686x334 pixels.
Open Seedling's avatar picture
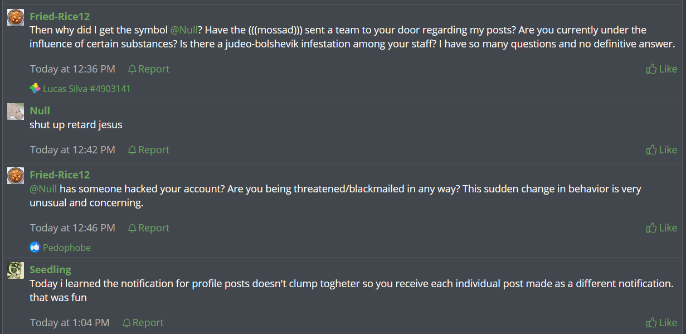pos(16,270)
